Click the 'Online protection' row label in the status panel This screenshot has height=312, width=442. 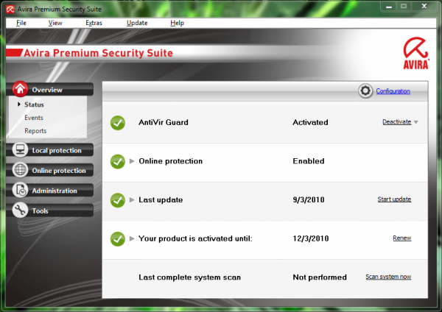[171, 161]
